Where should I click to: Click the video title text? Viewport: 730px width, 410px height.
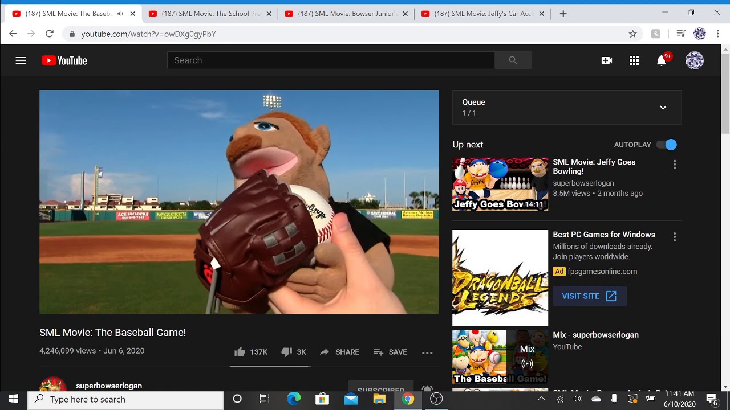click(x=112, y=333)
